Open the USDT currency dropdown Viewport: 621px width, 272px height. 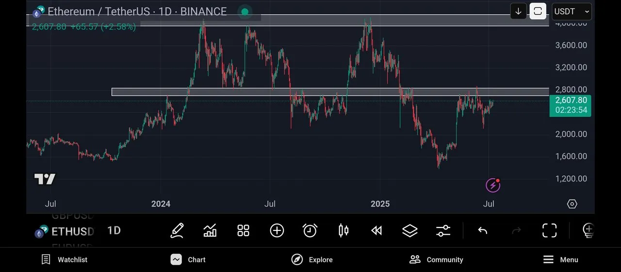pos(572,11)
